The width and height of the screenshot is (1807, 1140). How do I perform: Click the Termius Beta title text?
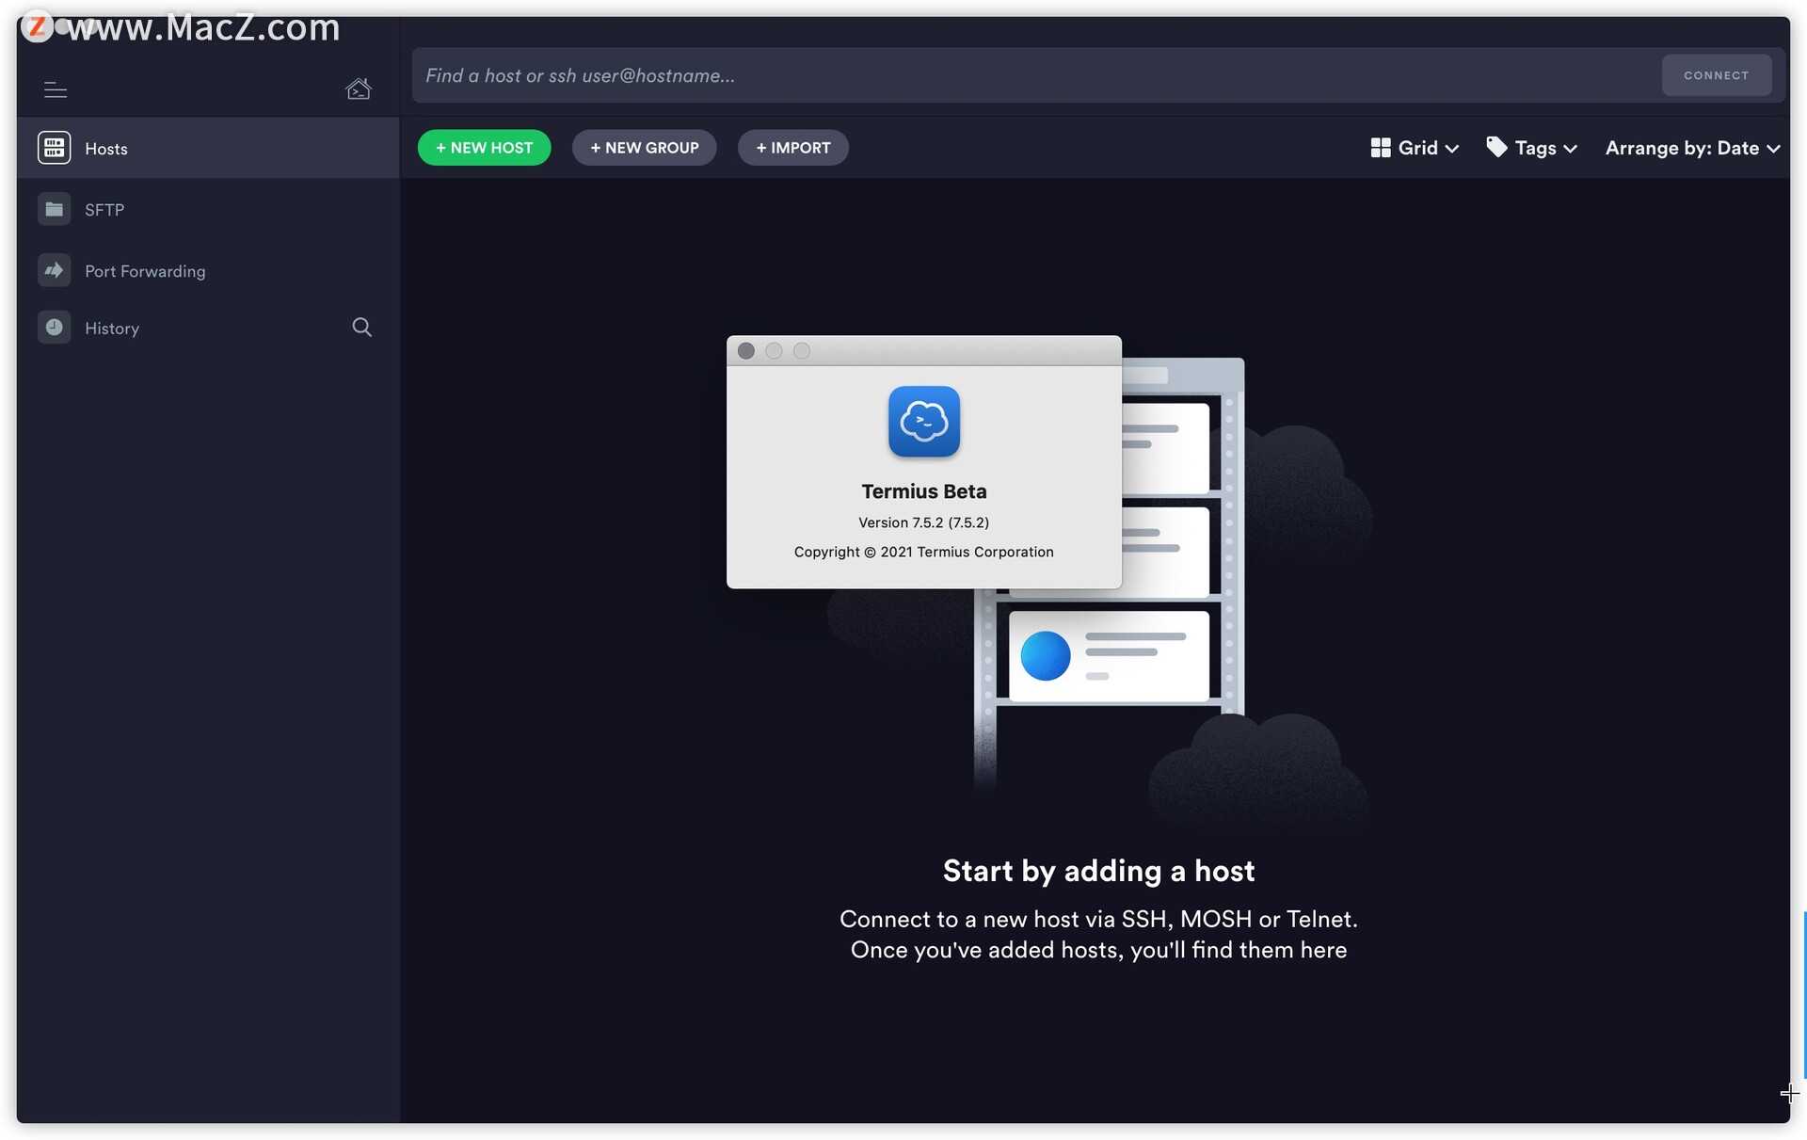click(923, 491)
